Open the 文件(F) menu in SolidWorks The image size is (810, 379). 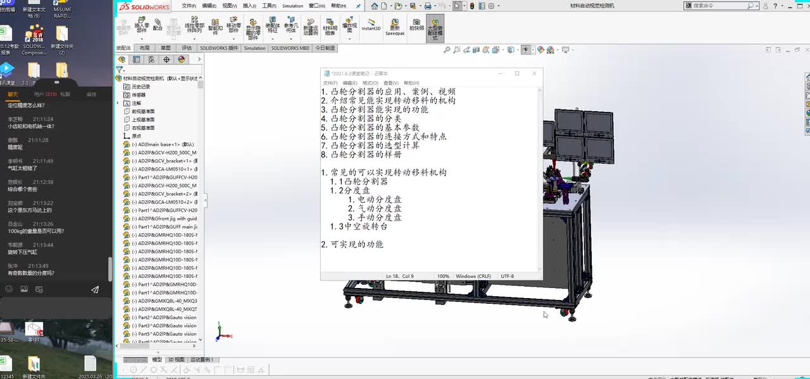tap(189, 6)
